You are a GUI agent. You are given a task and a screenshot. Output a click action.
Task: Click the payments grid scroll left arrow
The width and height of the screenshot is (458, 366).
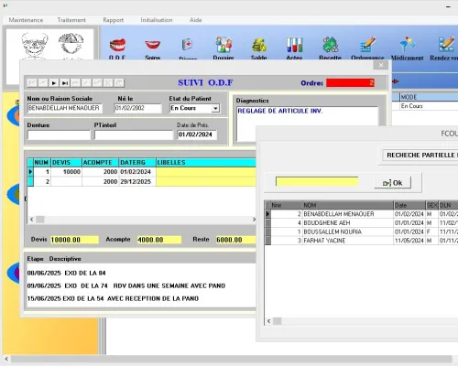(x=31, y=220)
